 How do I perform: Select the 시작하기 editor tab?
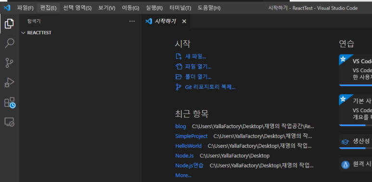point(166,21)
